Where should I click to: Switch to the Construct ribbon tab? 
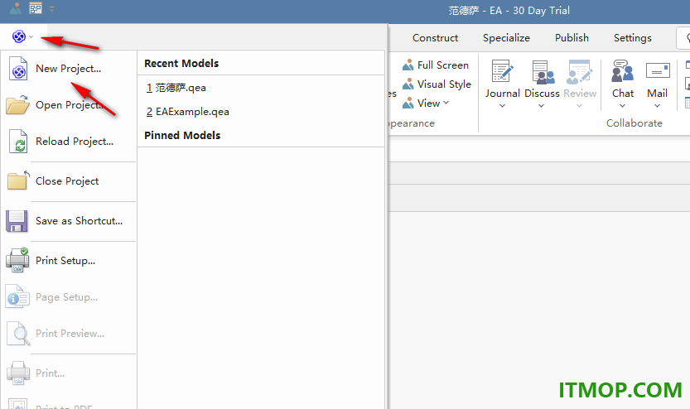coord(435,38)
